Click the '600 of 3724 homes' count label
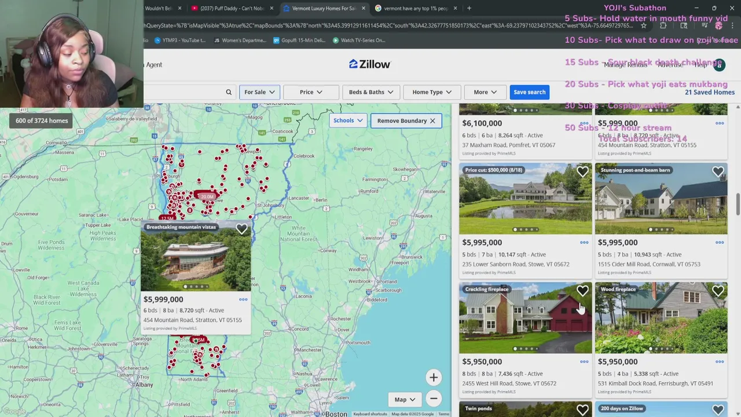The image size is (741, 417). point(42,120)
